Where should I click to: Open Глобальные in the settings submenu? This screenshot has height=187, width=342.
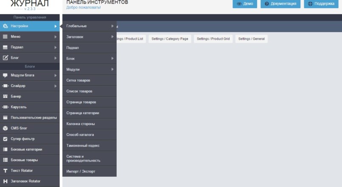[x=90, y=26]
